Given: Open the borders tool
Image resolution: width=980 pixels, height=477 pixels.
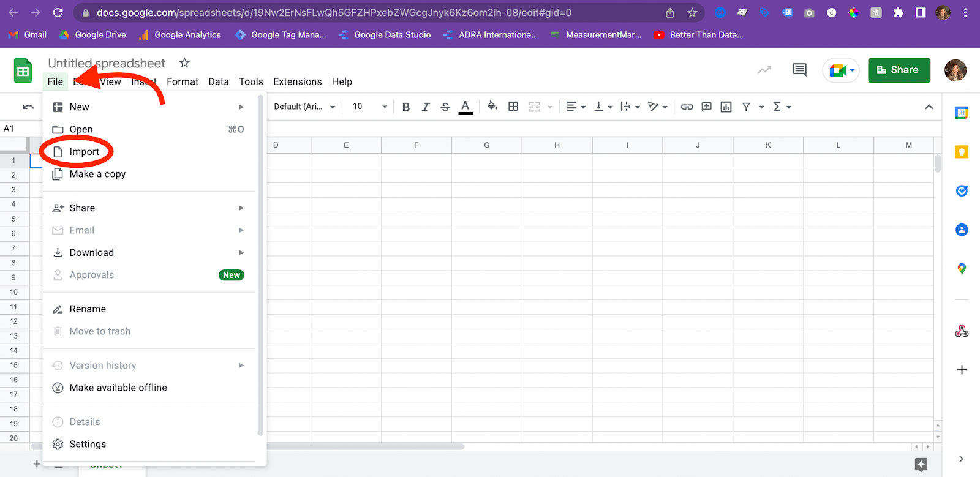Looking at the screenshot, I should pyautogui.click(x=513, y=107).
